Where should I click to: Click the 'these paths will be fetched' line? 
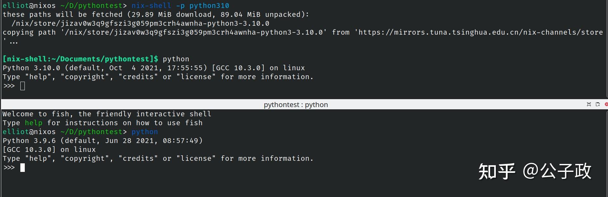(x=156, y=15)
